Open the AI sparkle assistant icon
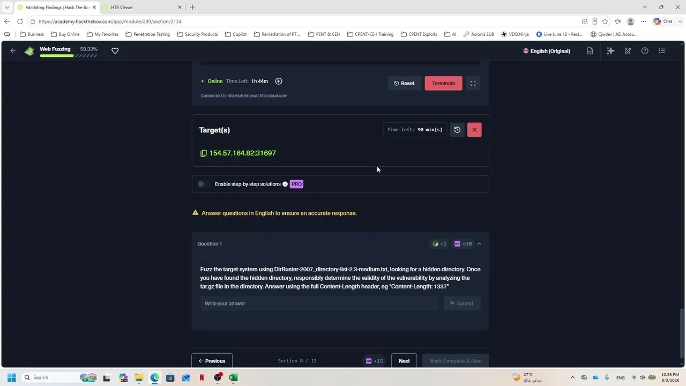Image resolution: width=686 pixels, height=386 pixels. pos(610,51)
